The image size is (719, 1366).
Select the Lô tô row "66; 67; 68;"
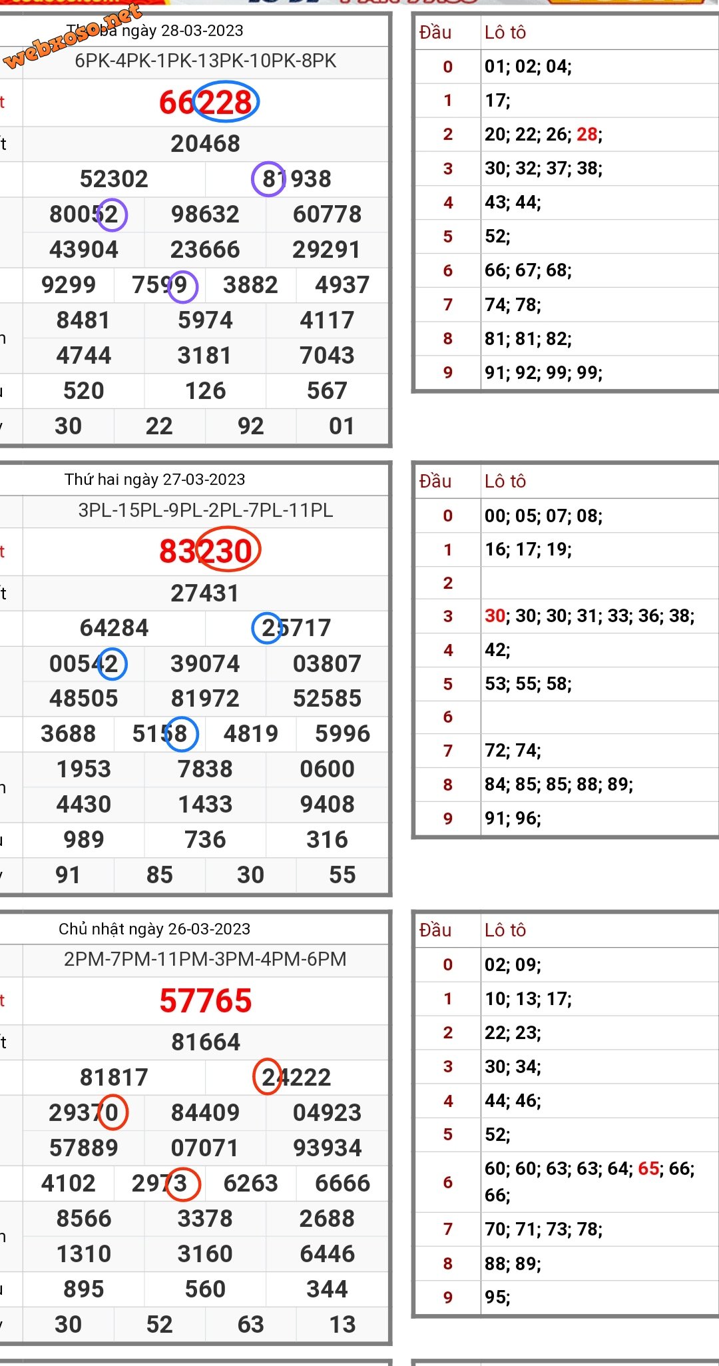click(x=528, y=270)
